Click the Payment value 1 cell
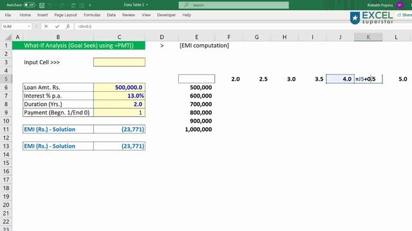The width and height of the screenshot is (412, 231). 119,112
